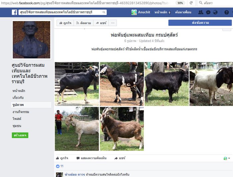Open the Facebook logo home icon

click(x=14, y=12)
